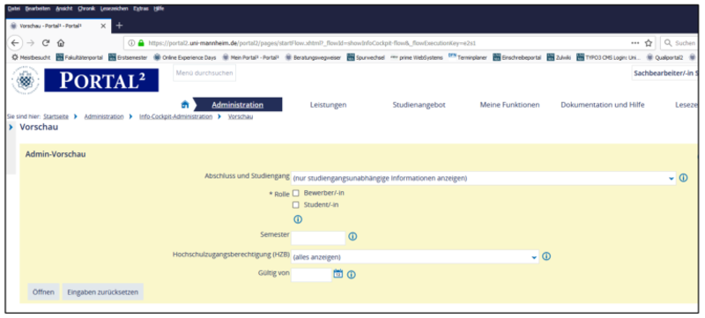
Task: Select the Administration navigation tab
Action: coord(237,105)
